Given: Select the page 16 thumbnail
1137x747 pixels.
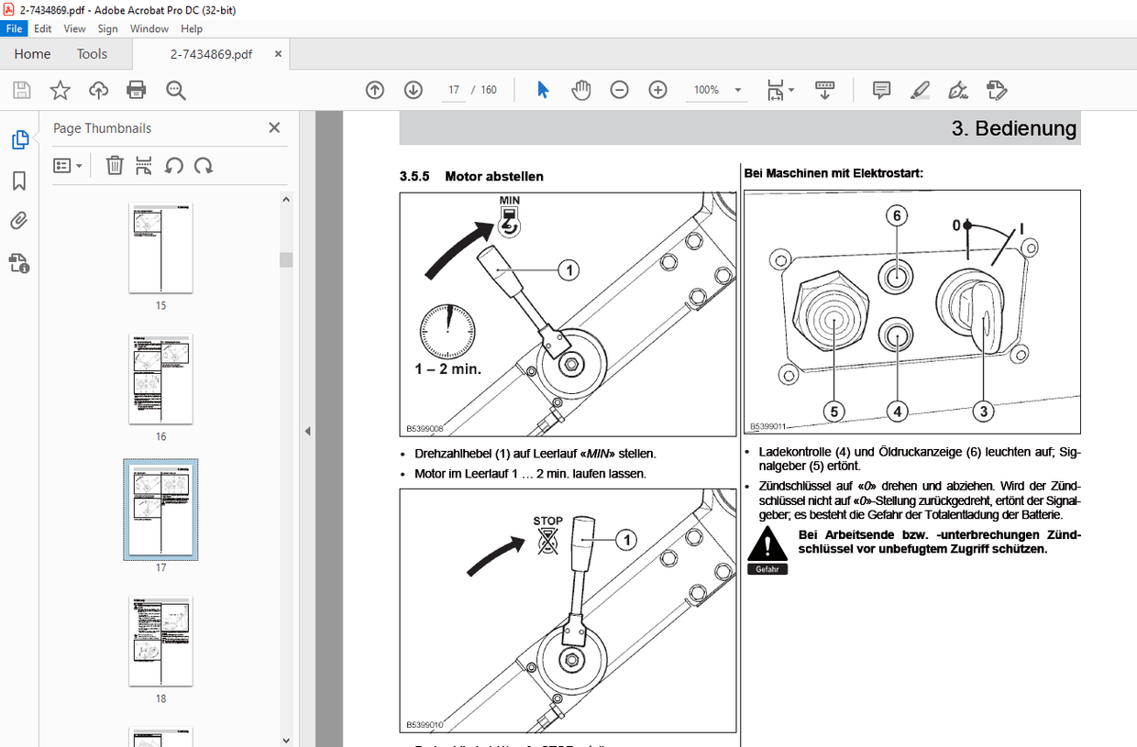Looking at the screenshot, I should click(x=160, y=379).
